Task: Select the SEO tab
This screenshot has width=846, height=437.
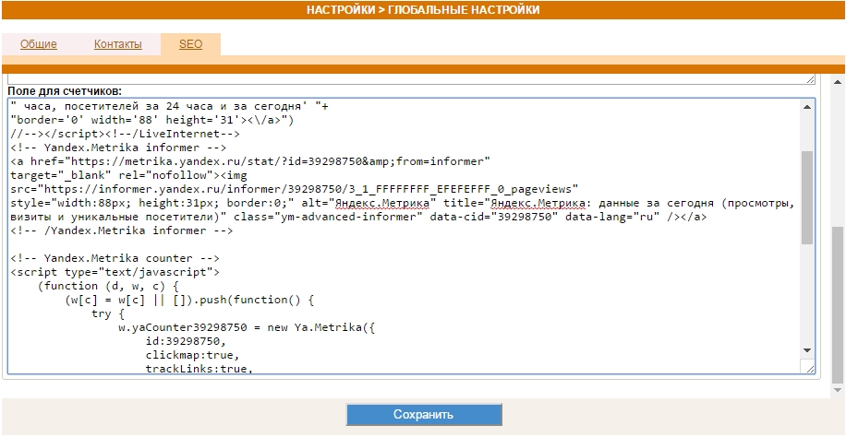Action: click(190, 44)
